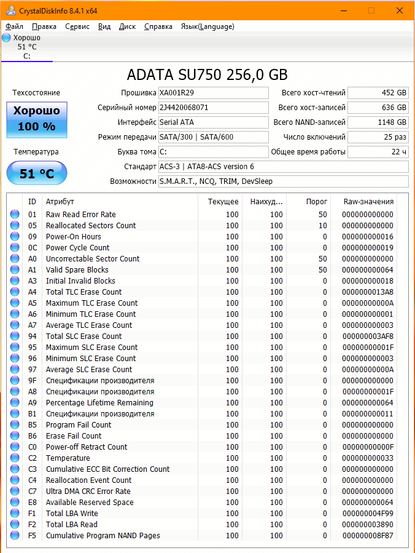415x553 pixels.
Task: Click the 51 °C temperature button
Action: (37, 173)
